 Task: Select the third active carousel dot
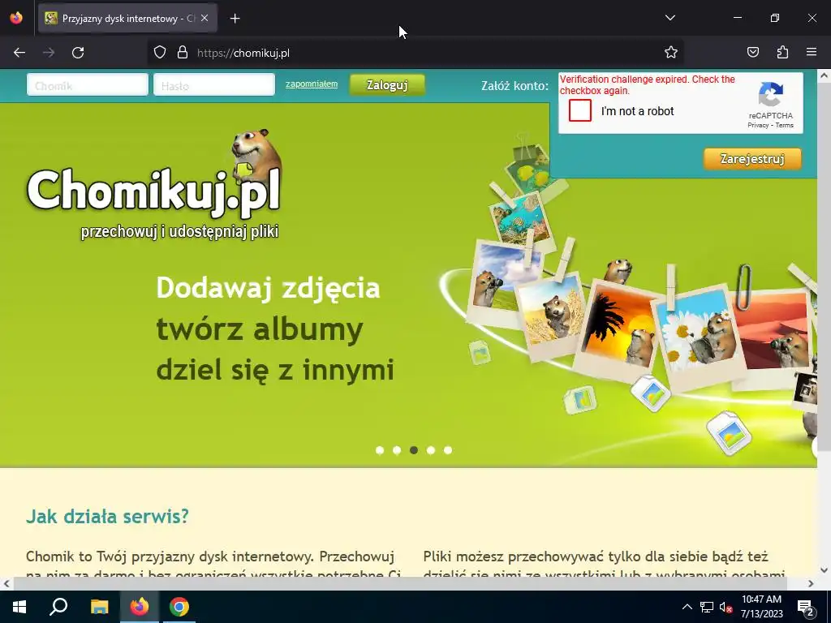tap(414, 450)
